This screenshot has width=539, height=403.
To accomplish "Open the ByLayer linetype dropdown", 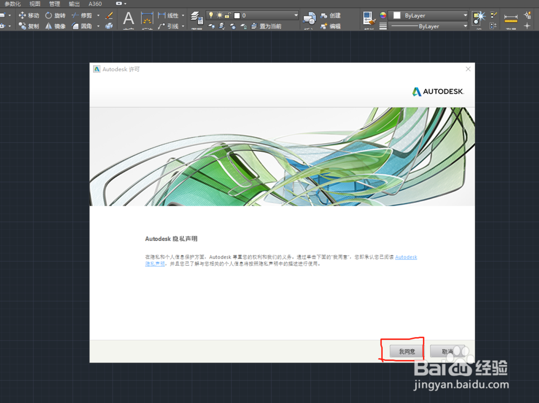I will (x=466, y=26).
